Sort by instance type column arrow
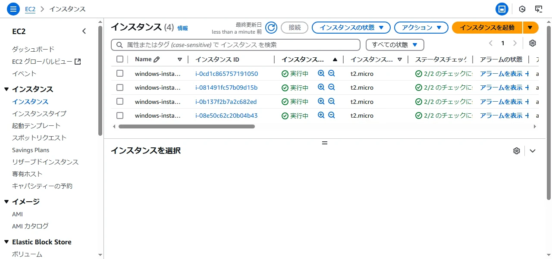 (400, 59)
